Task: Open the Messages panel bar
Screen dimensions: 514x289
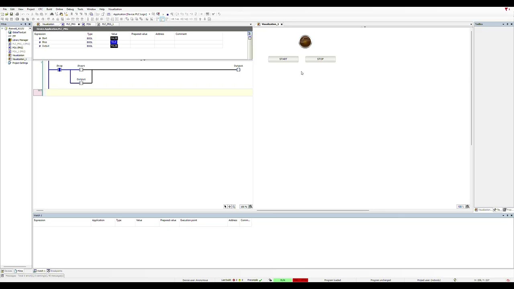Action: click(32, 276)
